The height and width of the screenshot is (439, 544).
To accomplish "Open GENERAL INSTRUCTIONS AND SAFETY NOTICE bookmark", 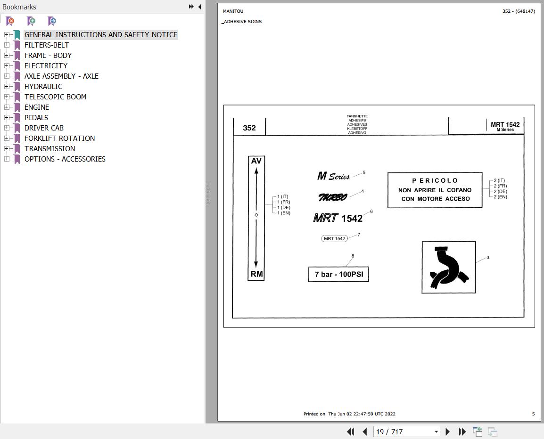I will [x=100, y=35].
